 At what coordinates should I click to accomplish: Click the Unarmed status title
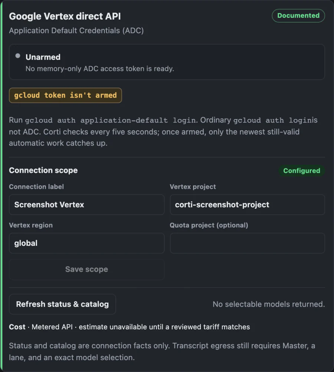(43, 57)
